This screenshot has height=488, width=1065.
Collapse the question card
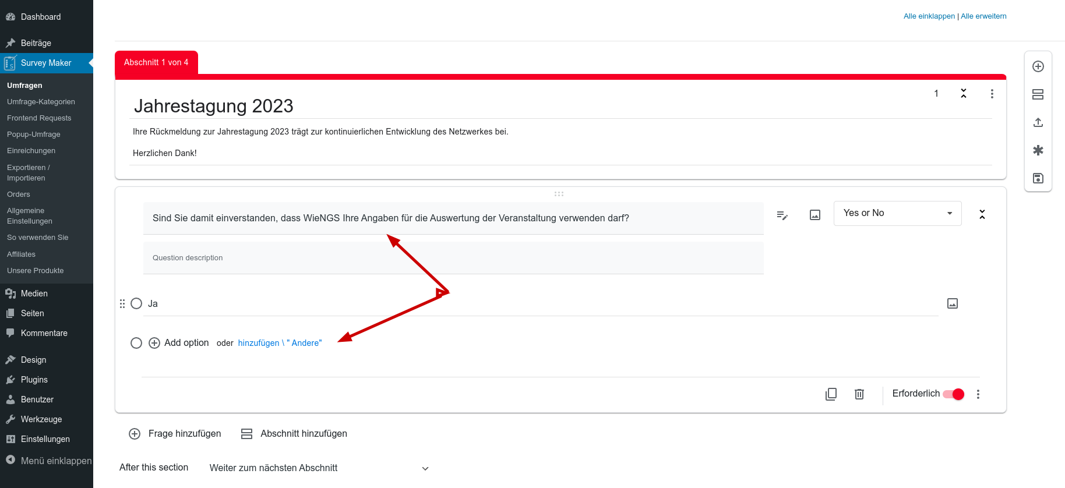coord(982,214)
